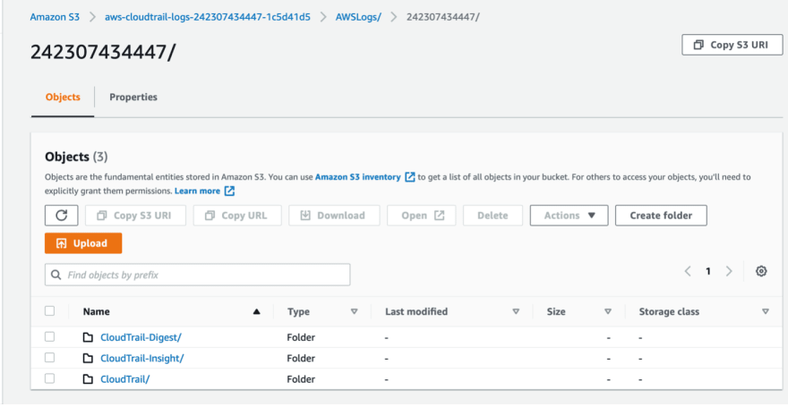Click the refresh objects icon button

(61, 216)
